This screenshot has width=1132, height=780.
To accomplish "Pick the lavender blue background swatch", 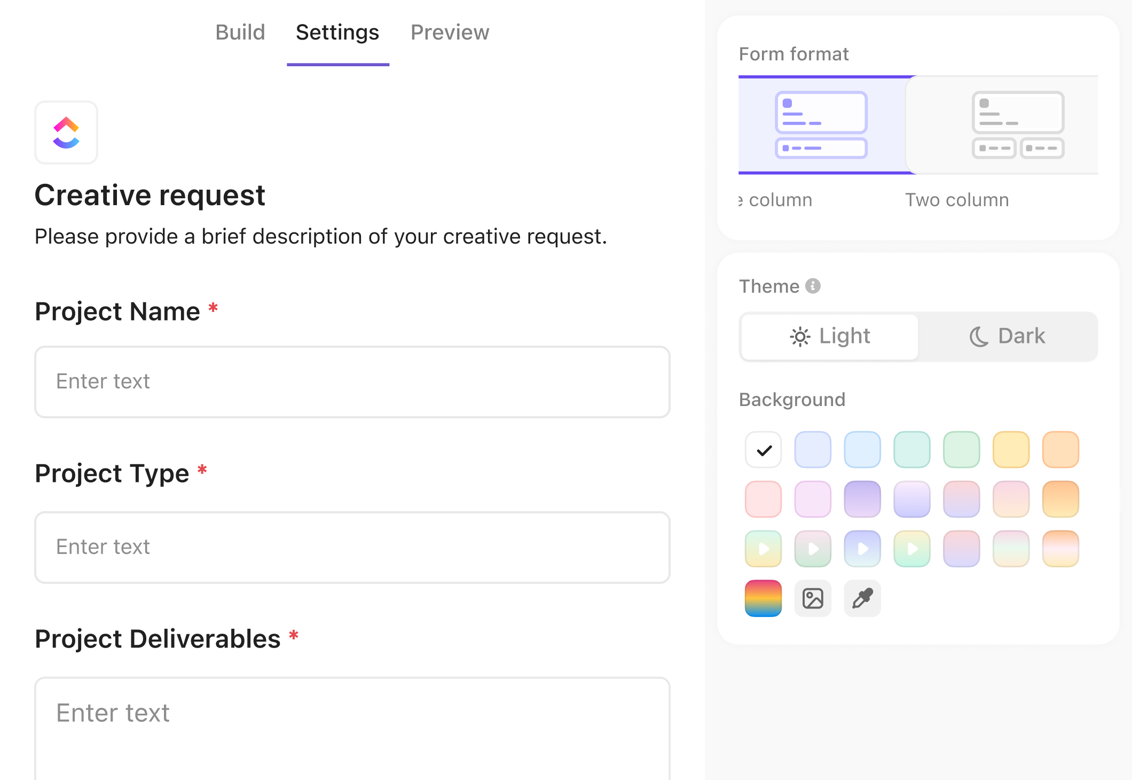I will pyautogui.click(x=813, y=450).
